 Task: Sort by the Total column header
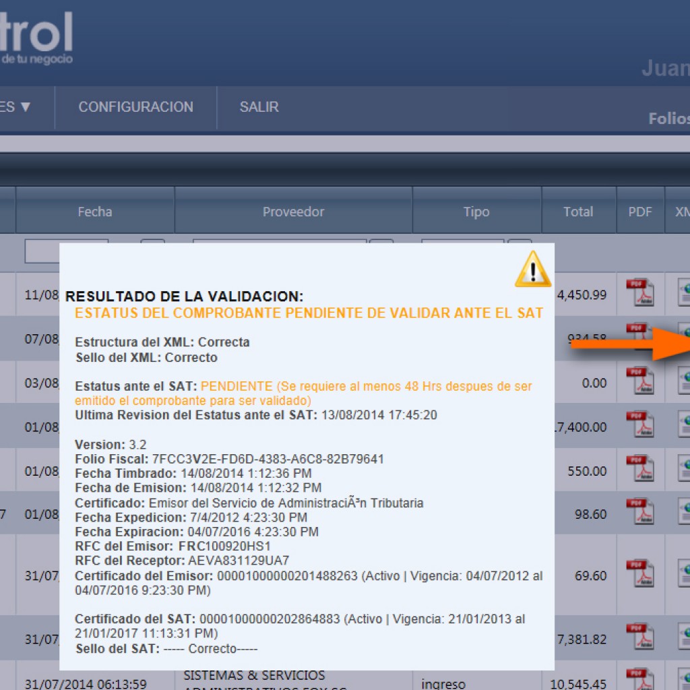[x=579, y=212]
